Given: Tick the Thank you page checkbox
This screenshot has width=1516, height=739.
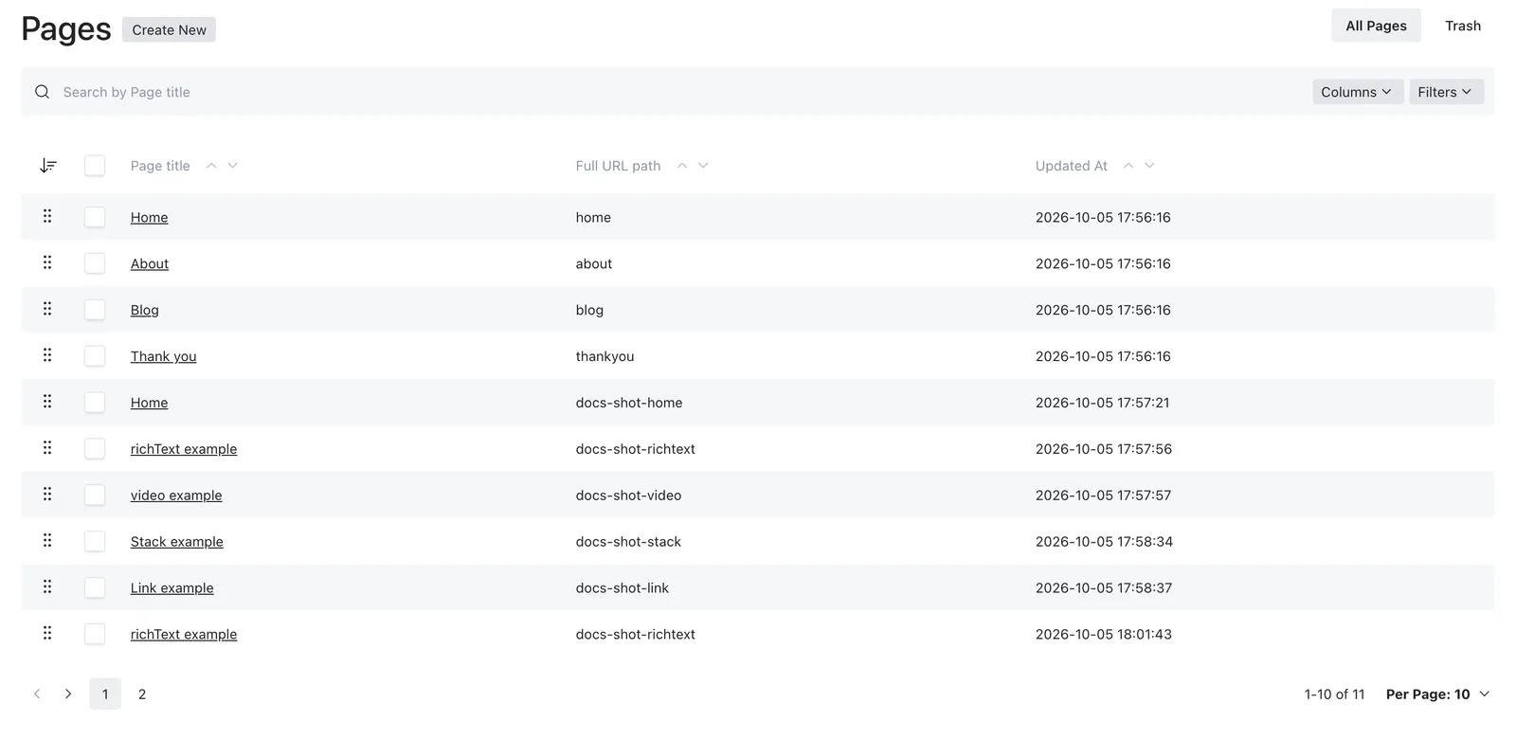Looking at the screenshot, I should coord(95,356).
